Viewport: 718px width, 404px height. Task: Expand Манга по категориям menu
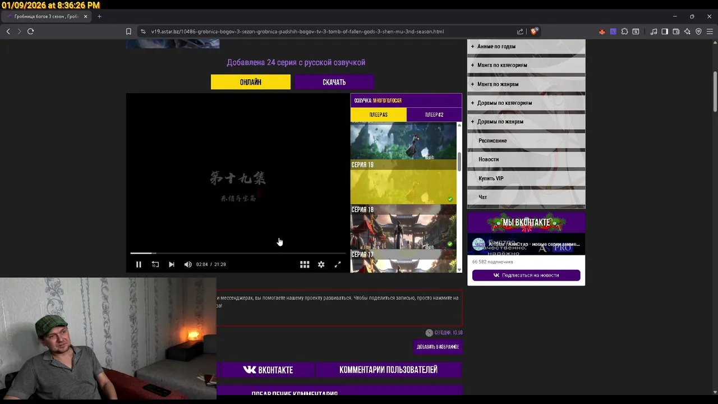[526, 65]
